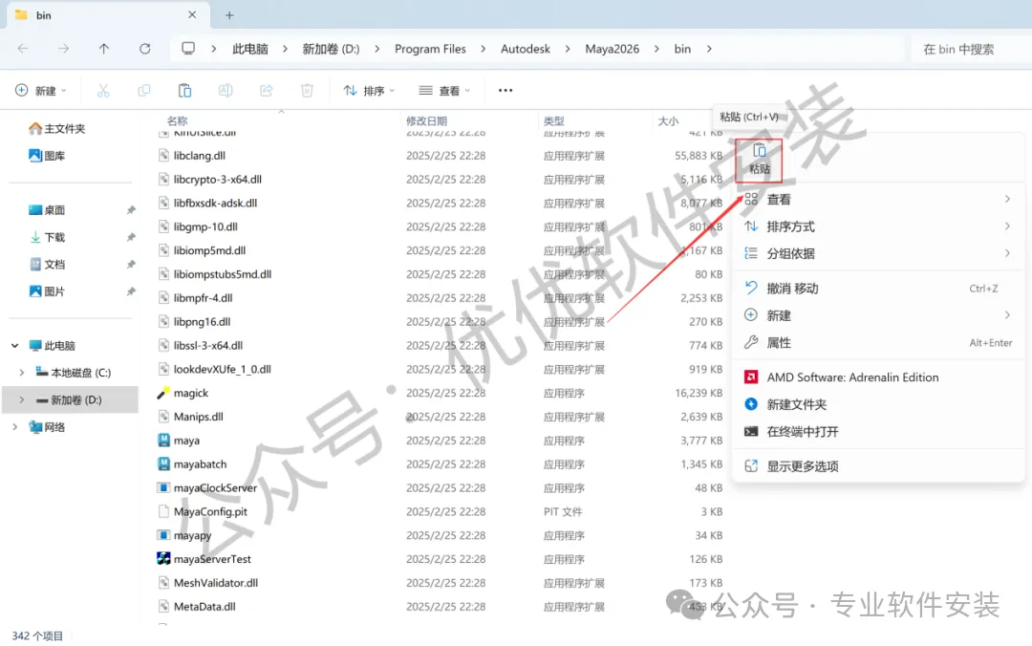Navigate up one folder level
The image size is (1032, 646).
click(x=104, y=49)
